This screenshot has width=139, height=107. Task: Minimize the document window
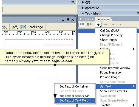(x=63, y=20)
